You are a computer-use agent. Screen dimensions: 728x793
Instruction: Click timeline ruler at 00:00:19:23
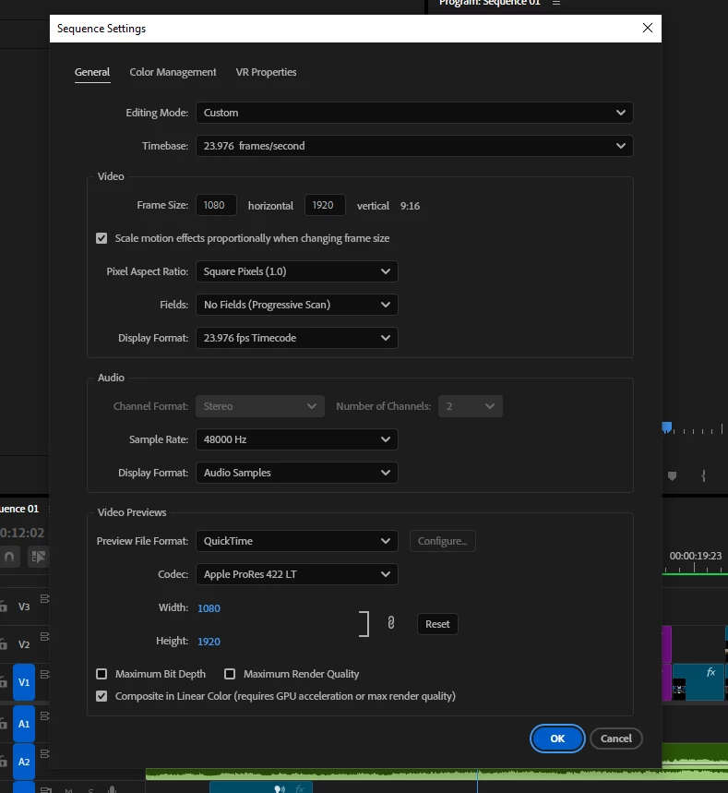click(x=695, y=556)
